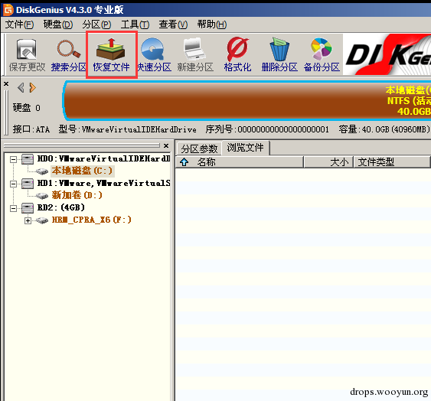
Task: Open the 硬盘(D) Disk menu
Action: pyautogui.click(x=58, y=24)
